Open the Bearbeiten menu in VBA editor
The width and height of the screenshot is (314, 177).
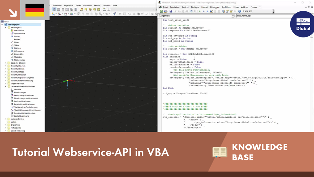point(174,7)
